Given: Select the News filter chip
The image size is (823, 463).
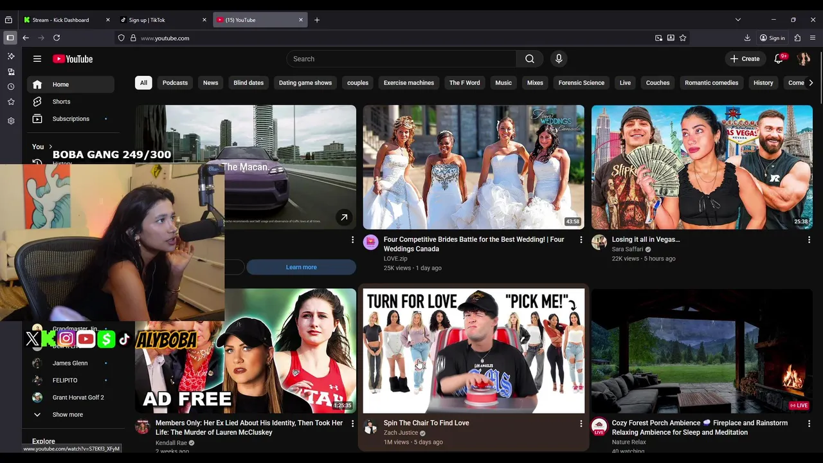Looking at the screenshot, I should pos(210,83).
